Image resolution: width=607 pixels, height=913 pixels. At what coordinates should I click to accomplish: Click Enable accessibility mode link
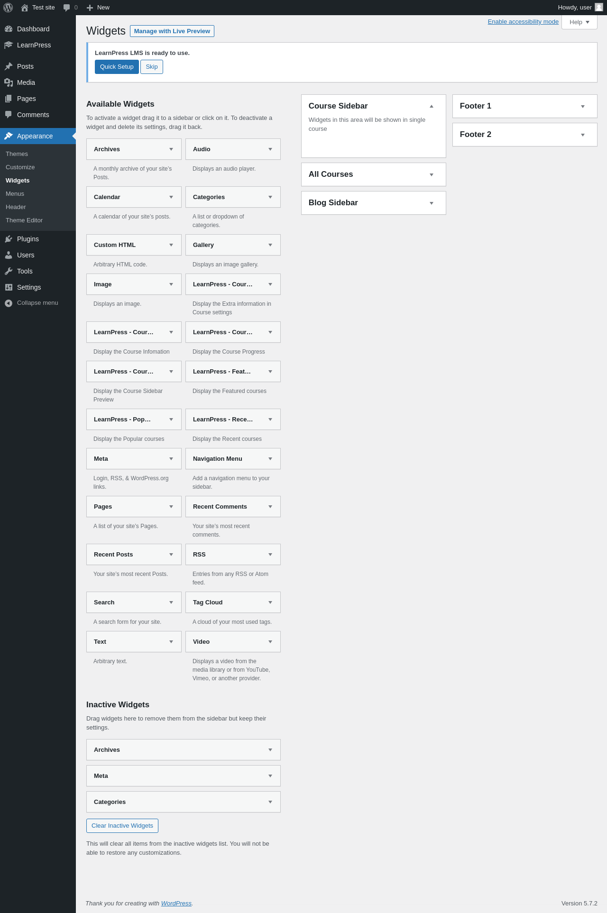(x=523, y=22)
